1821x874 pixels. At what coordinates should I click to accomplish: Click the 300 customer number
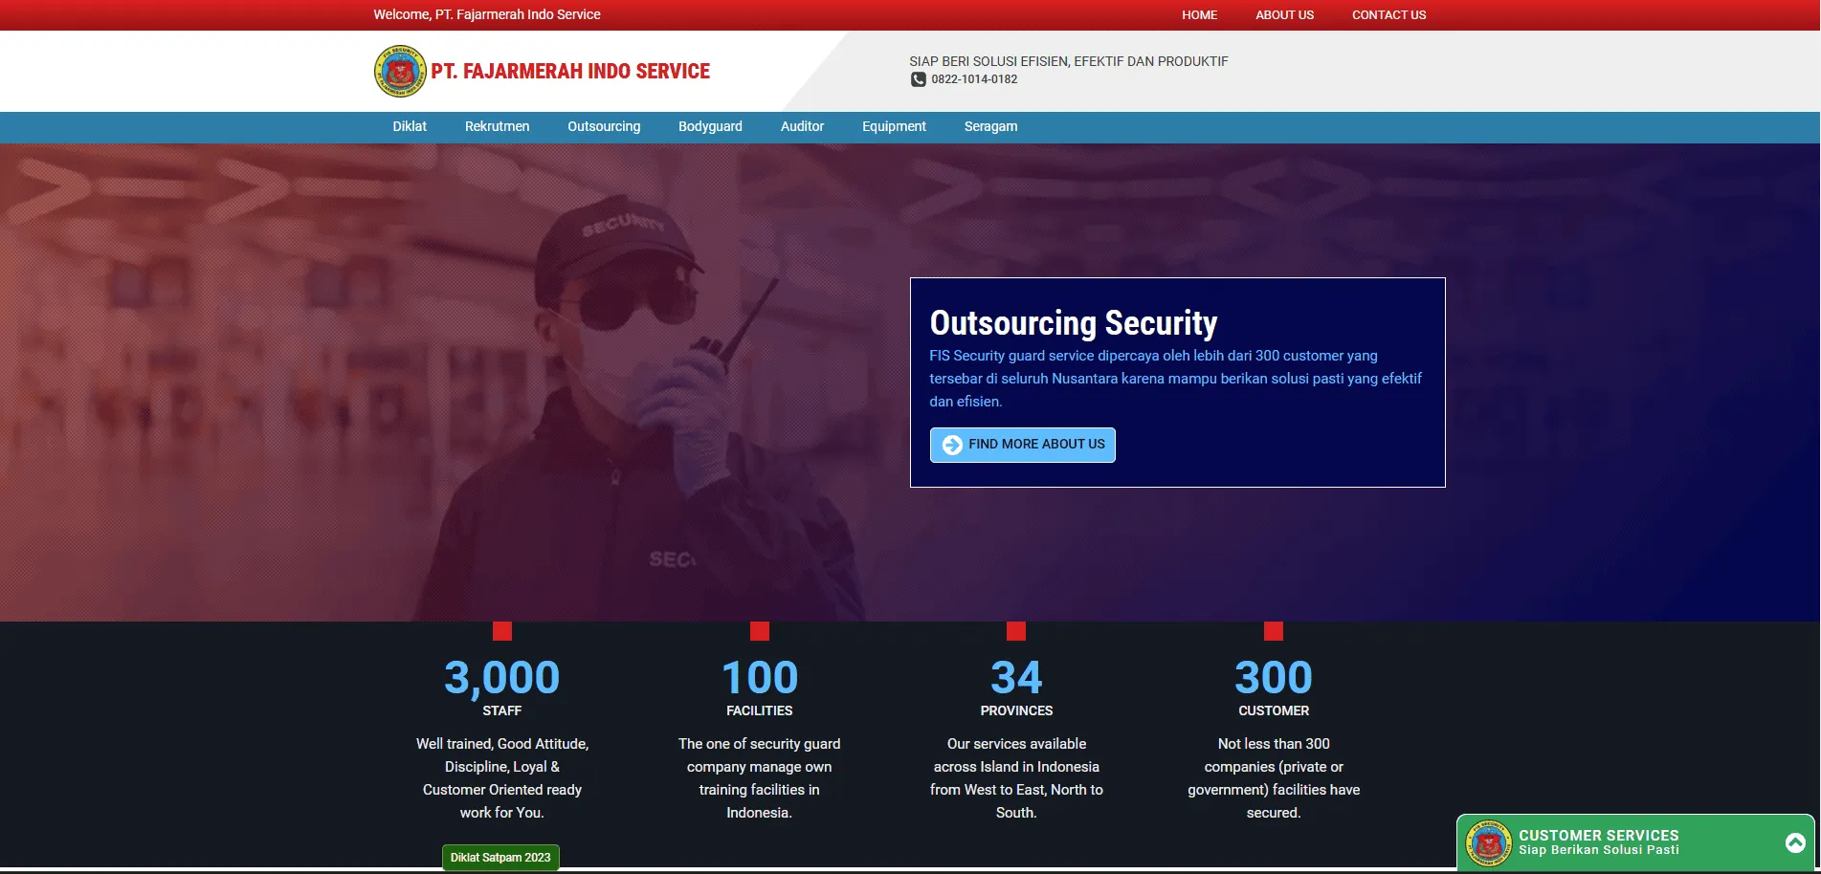1274,678
